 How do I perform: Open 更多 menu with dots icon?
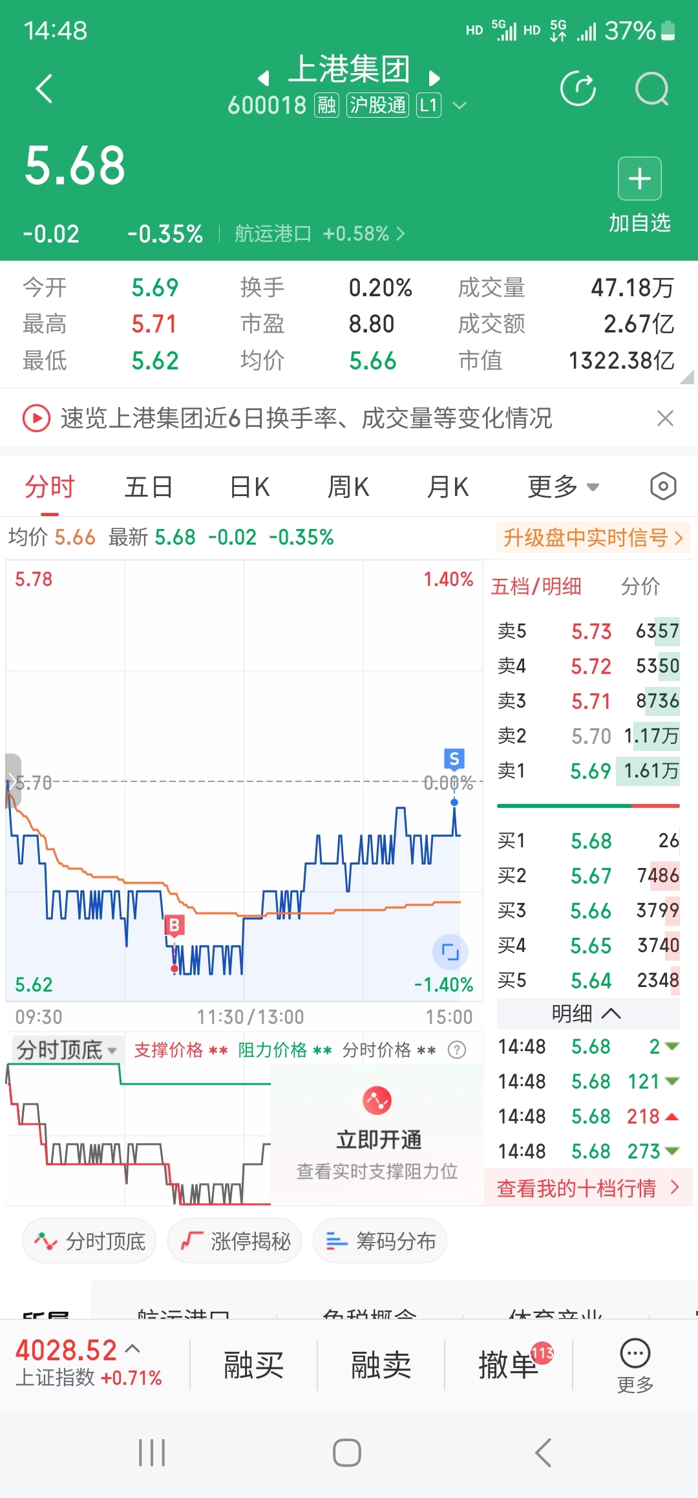pos(635,1365)
